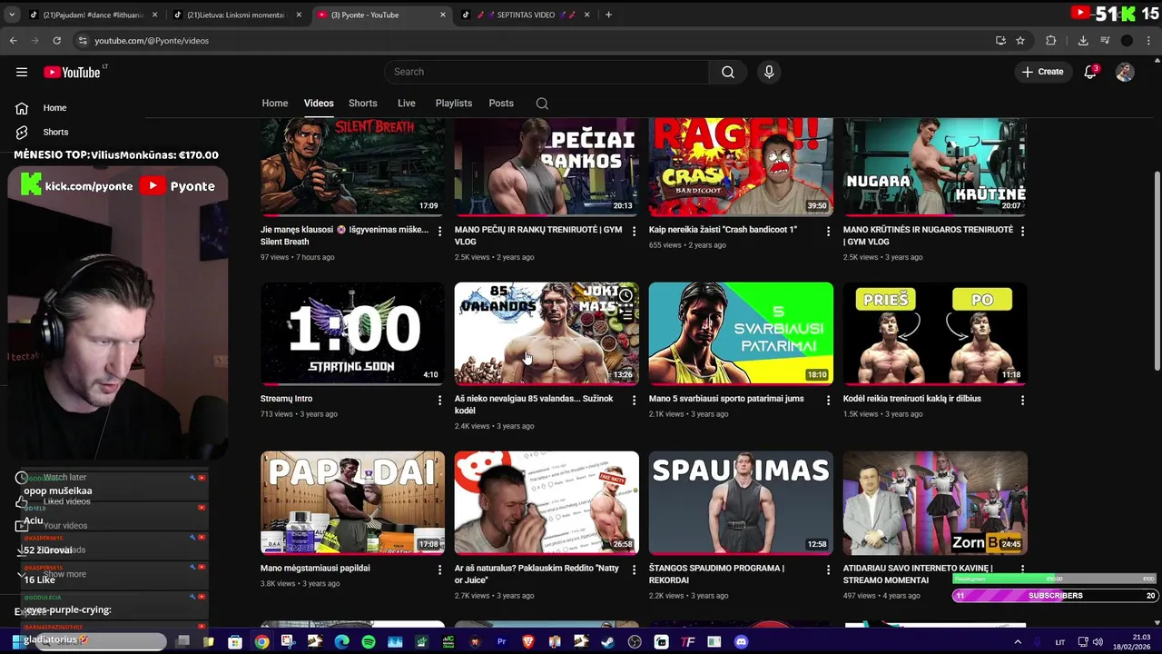Viewport: 1162px width, 654px height.
Task: Switch to the channel Home tab
Action: pyautogui.click(x=275, y=104)
